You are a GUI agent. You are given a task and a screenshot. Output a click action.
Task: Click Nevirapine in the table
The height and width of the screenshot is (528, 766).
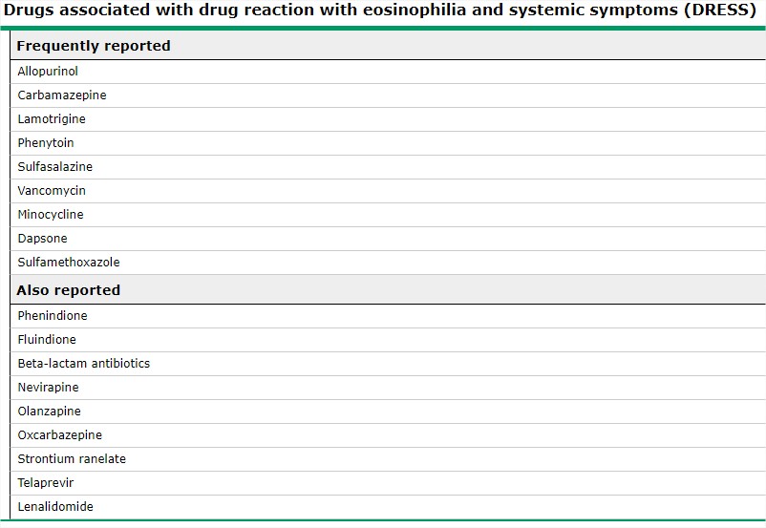pyautogui.click(x=48, y=388)
